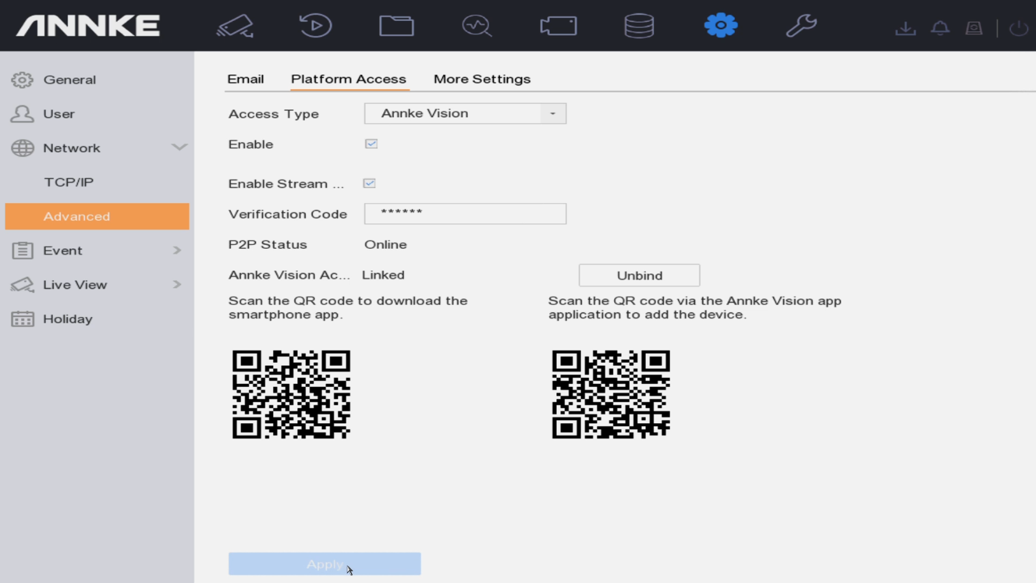
Task: Open the camera management icon
Action: 558,26
